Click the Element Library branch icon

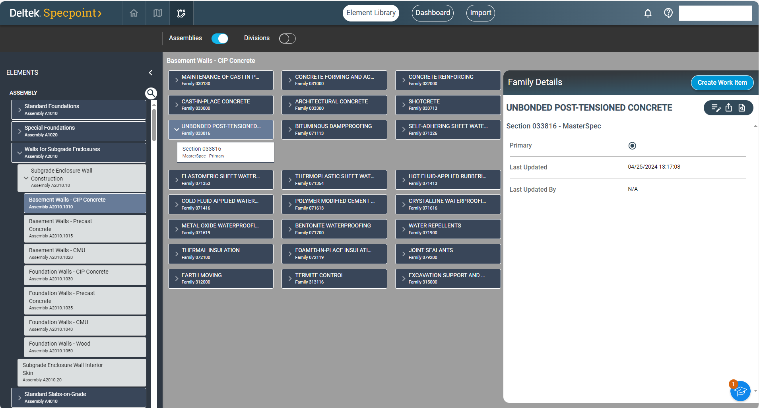181,13
